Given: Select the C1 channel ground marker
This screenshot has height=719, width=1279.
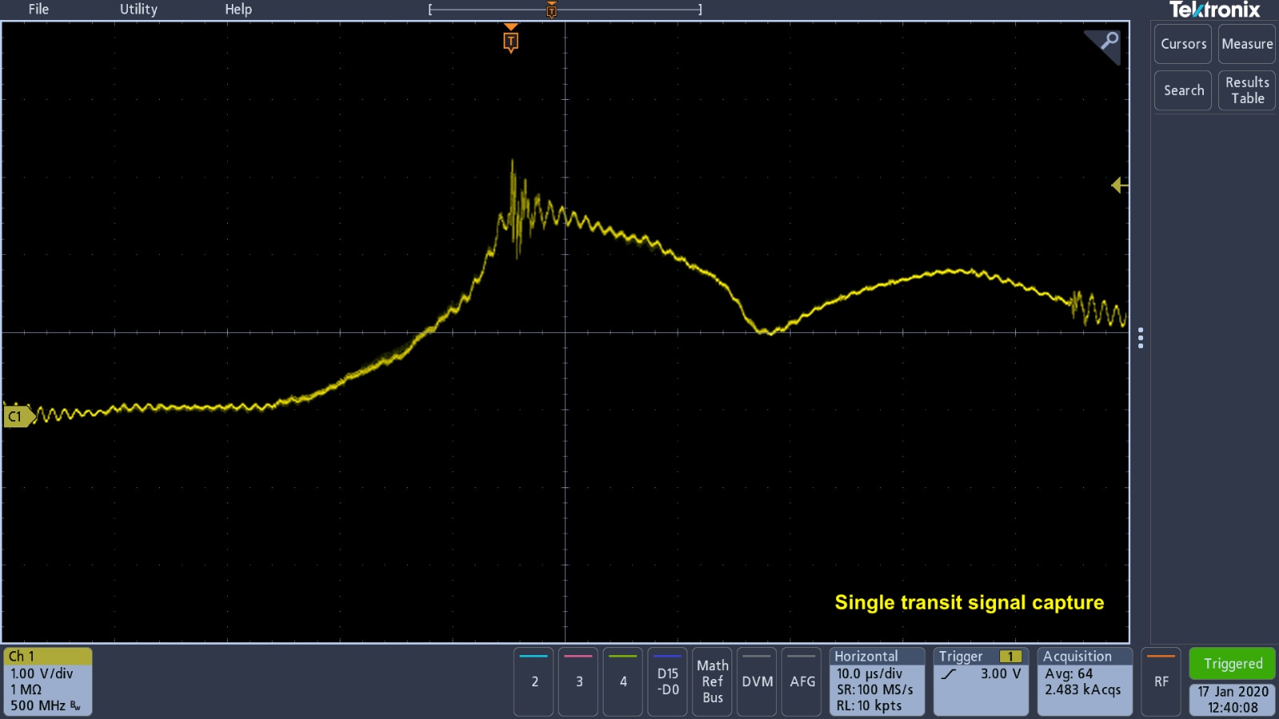Looking at the screenshot, I should point(19,416).
